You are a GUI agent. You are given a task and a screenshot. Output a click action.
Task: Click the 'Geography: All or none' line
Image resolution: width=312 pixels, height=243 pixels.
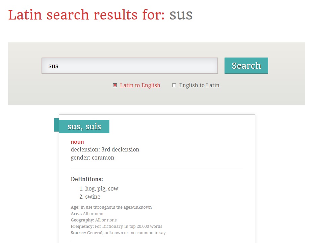(94, 220)
